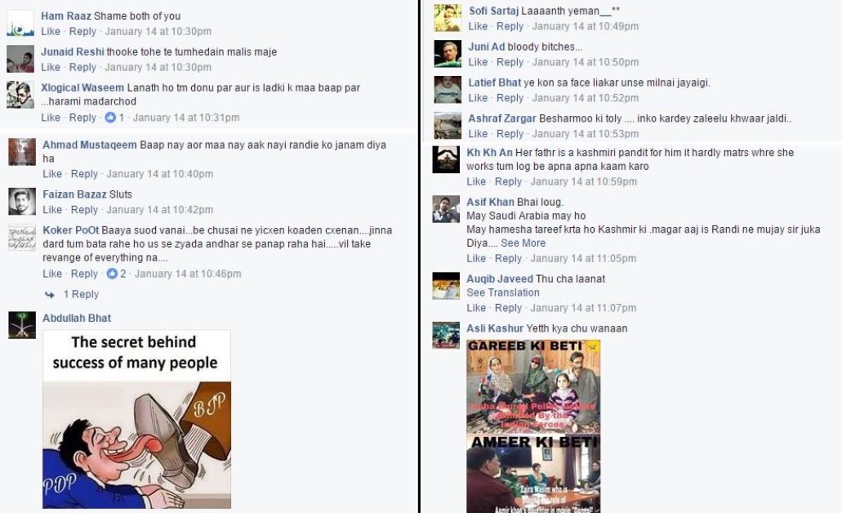
Task: Click the like reaction icon on Koker PoOt's comment
Action: click(x=112, y=274)
